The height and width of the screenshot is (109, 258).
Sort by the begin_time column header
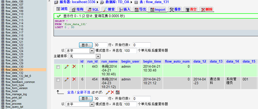click(x=152, y=61)
